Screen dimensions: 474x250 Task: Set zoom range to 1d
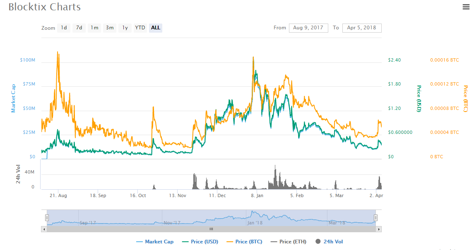tap(64, 28)
